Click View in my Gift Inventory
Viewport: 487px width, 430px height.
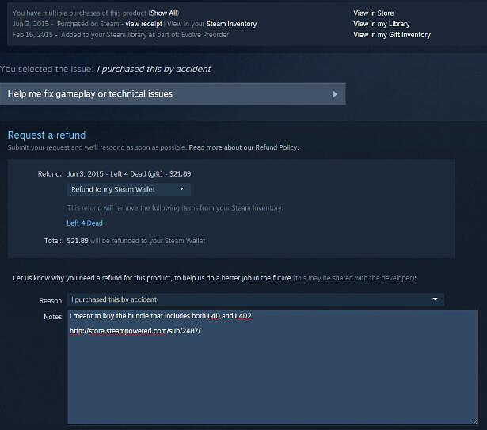[392, 35]
